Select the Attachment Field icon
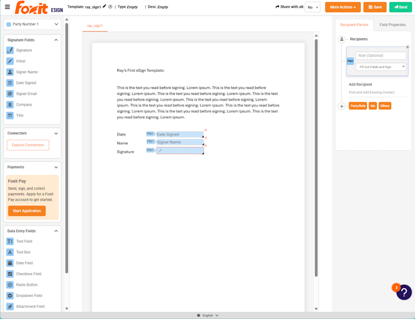 pos(10,306)
